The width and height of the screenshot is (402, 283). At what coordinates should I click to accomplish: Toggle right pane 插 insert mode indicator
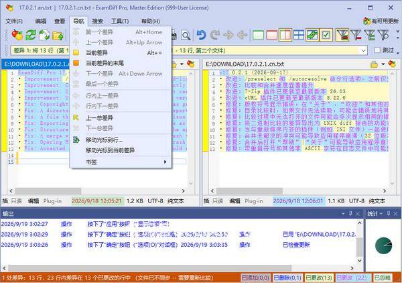(206, 201)
